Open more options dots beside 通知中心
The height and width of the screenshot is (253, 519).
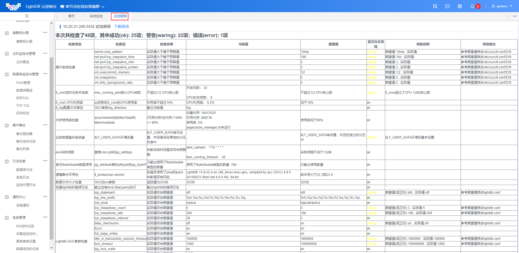coord(45,197)
